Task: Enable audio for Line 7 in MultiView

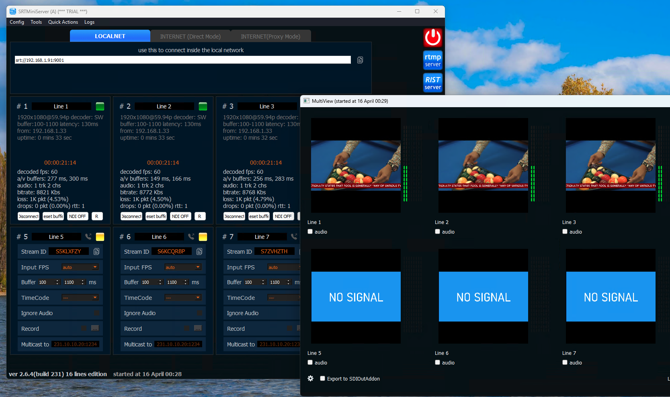Action: 565,362
